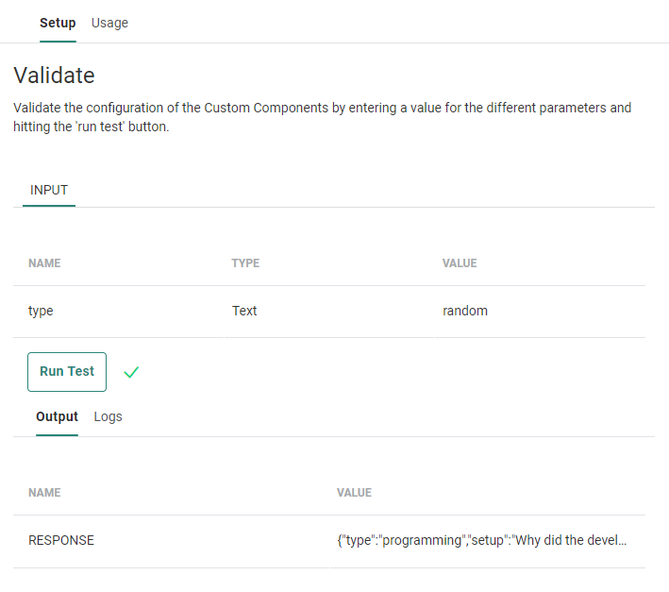Click the VALUE header in input table
Viewport: 669px width, 592px height.
pyautogui.click(x=460, y=263)
